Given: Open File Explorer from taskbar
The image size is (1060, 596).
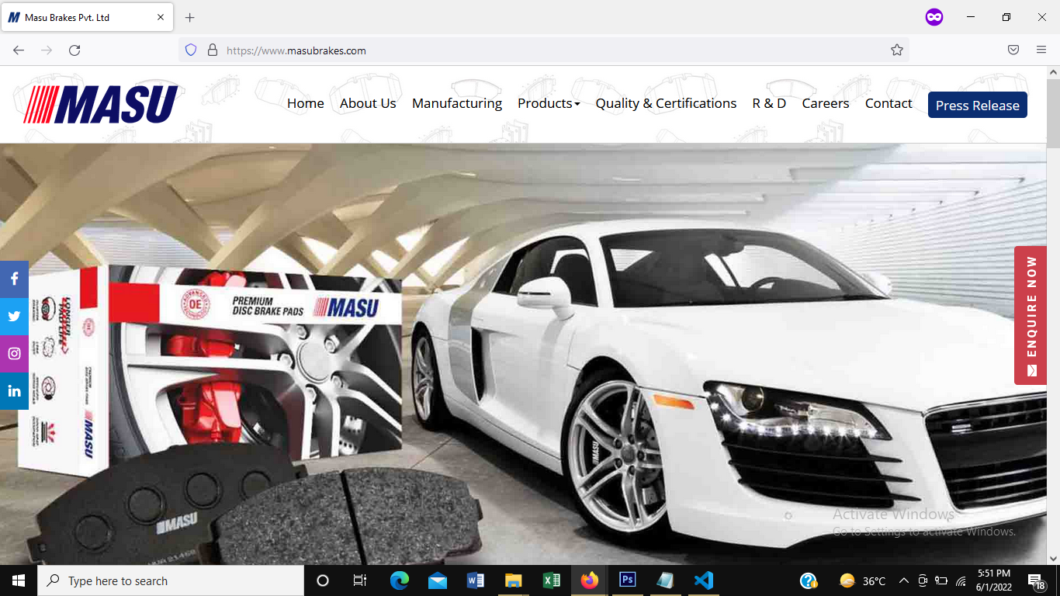Looking at the screenshot, I should tap(514, 580).
